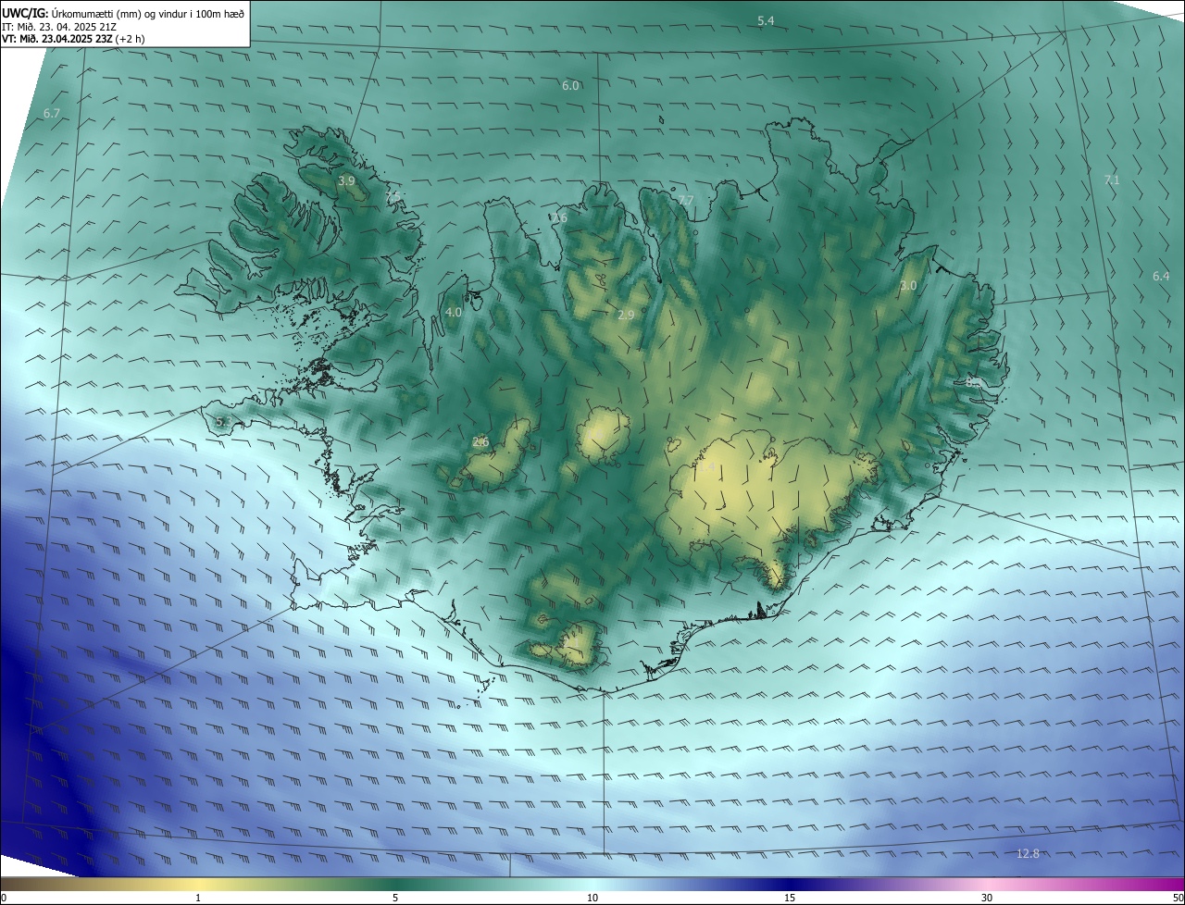Click the '30' tick on the color scale

pyautogui.click(x=987, y=898)
